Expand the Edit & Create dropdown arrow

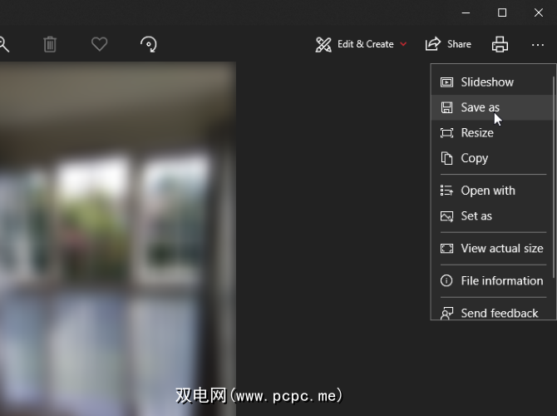click(403, 44)
